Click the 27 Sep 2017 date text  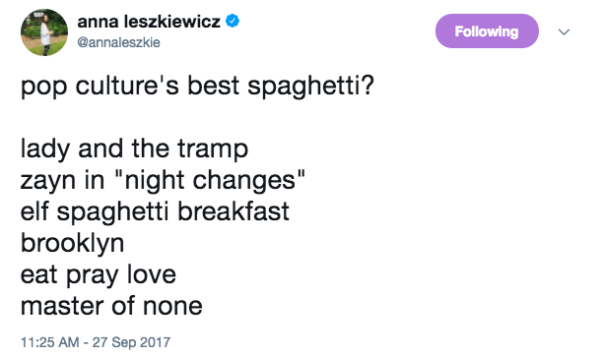[x=131, y=342]
